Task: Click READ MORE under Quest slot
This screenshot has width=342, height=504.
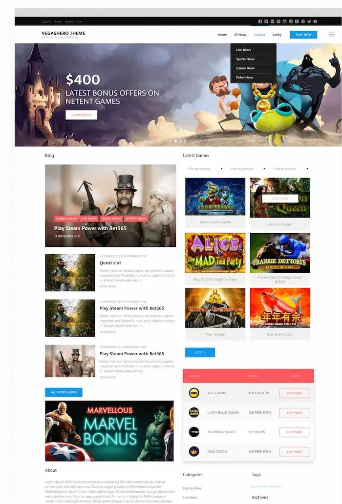Action: (x=107, y=286)
